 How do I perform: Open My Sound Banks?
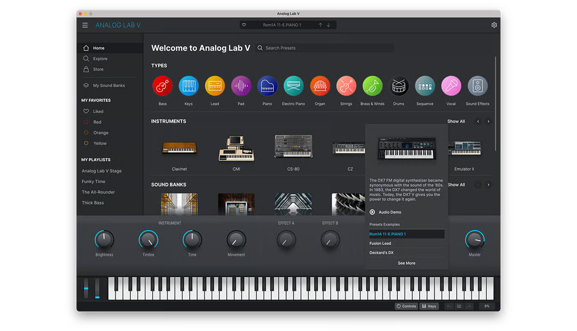coord(110,85)
